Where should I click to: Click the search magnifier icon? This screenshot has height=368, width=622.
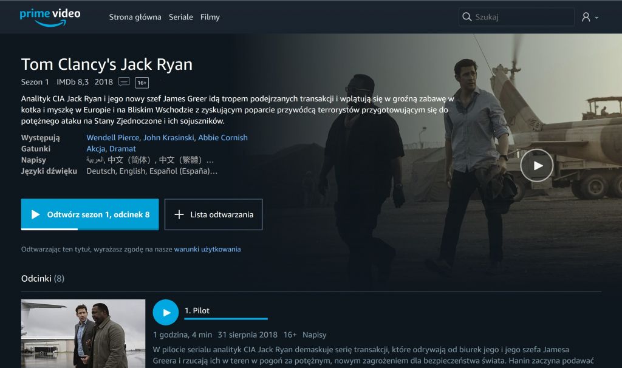[x=467, y=17]
